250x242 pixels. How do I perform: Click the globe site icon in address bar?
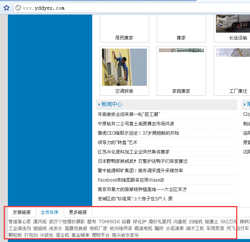18,8
